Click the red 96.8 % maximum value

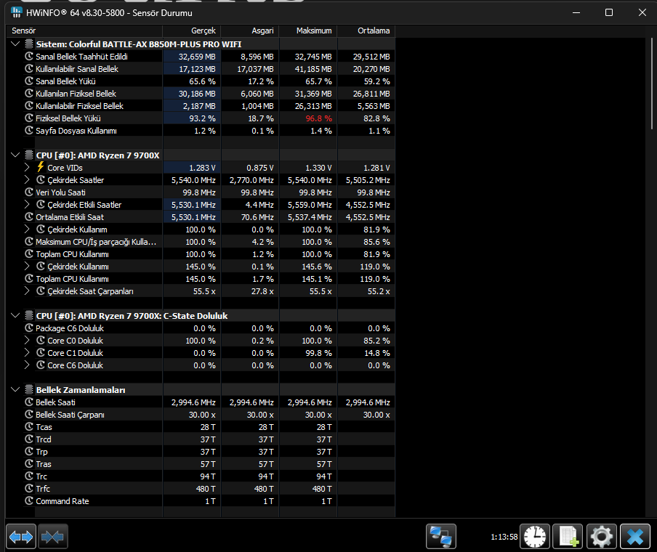(x=318, y=118)
